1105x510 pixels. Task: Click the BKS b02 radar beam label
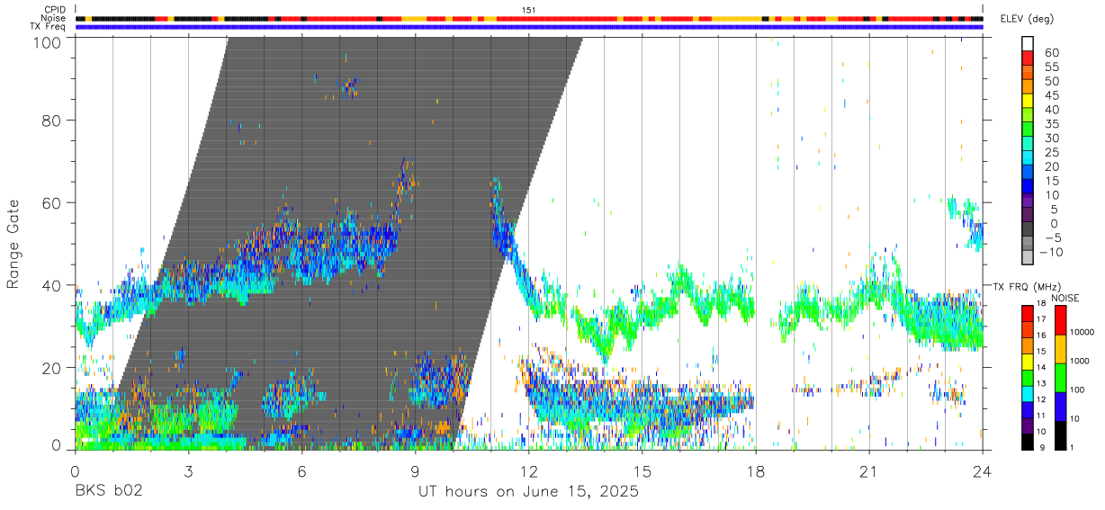tap(108, 492)
